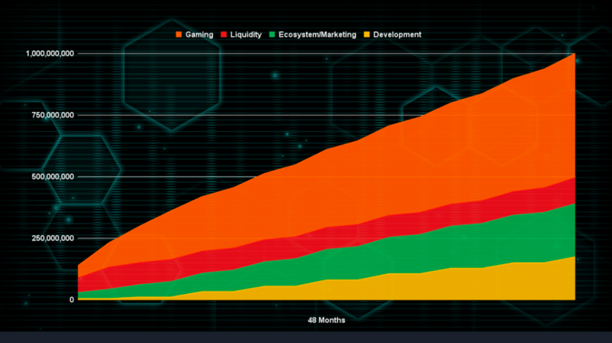This screenshot has width=612, height=343.
Task: Select the 1,000,000,000 y-axis label
Action: click(50, 54)
